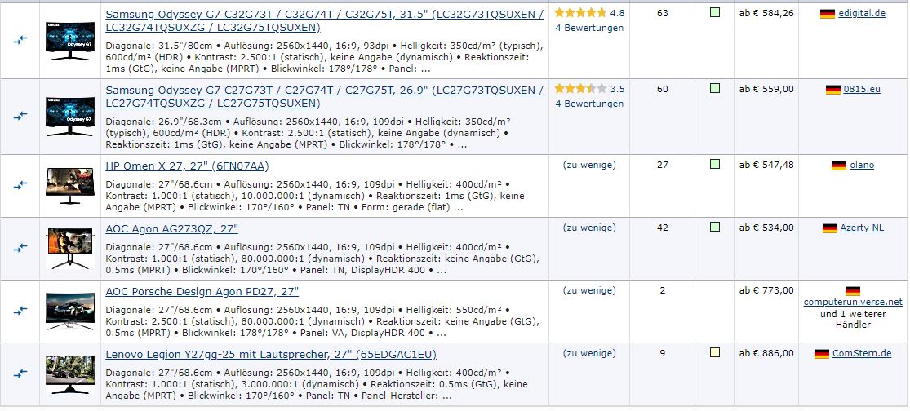910x411 pixels.
Task: Click German flag icon above computeruniverse.net
Action: (x=853, y=291)
